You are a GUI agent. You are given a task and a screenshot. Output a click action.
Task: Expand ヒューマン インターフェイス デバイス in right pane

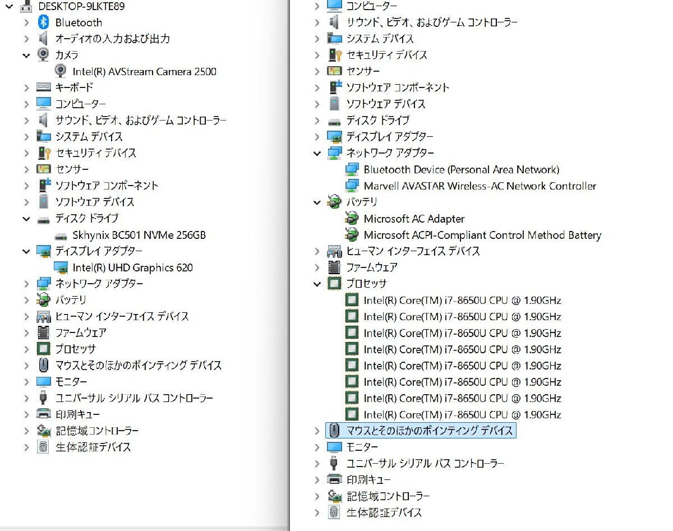click(x=317, y=251)
